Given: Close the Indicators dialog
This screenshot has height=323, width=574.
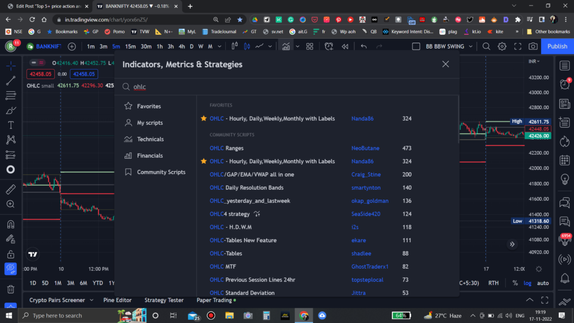Looking at the screenshot, I should click(x=446, y=64).
